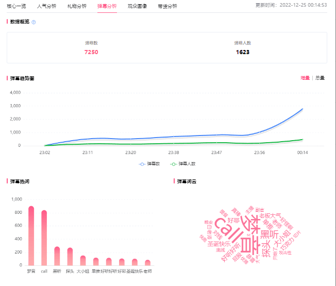Open the 核心一览 tab
The width and height of the screenshot is (336, 286).
click(x=16, y=6)
